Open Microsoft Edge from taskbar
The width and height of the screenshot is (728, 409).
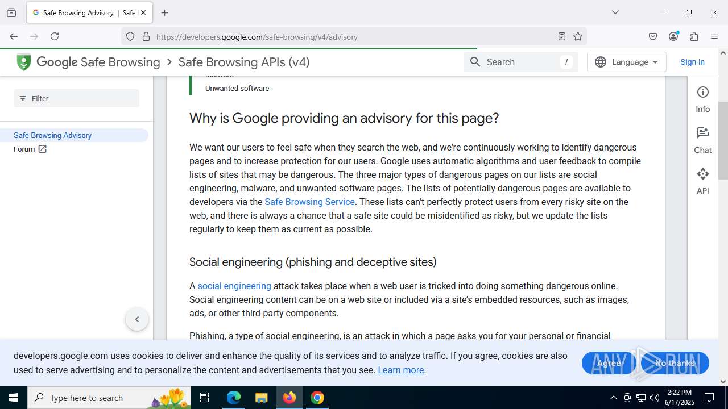pyautogui.click(x=234, y=398)
